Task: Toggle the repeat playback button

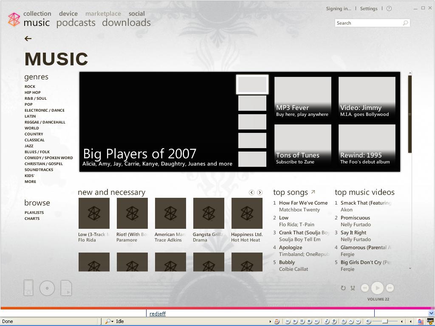Action: (343, 288)
